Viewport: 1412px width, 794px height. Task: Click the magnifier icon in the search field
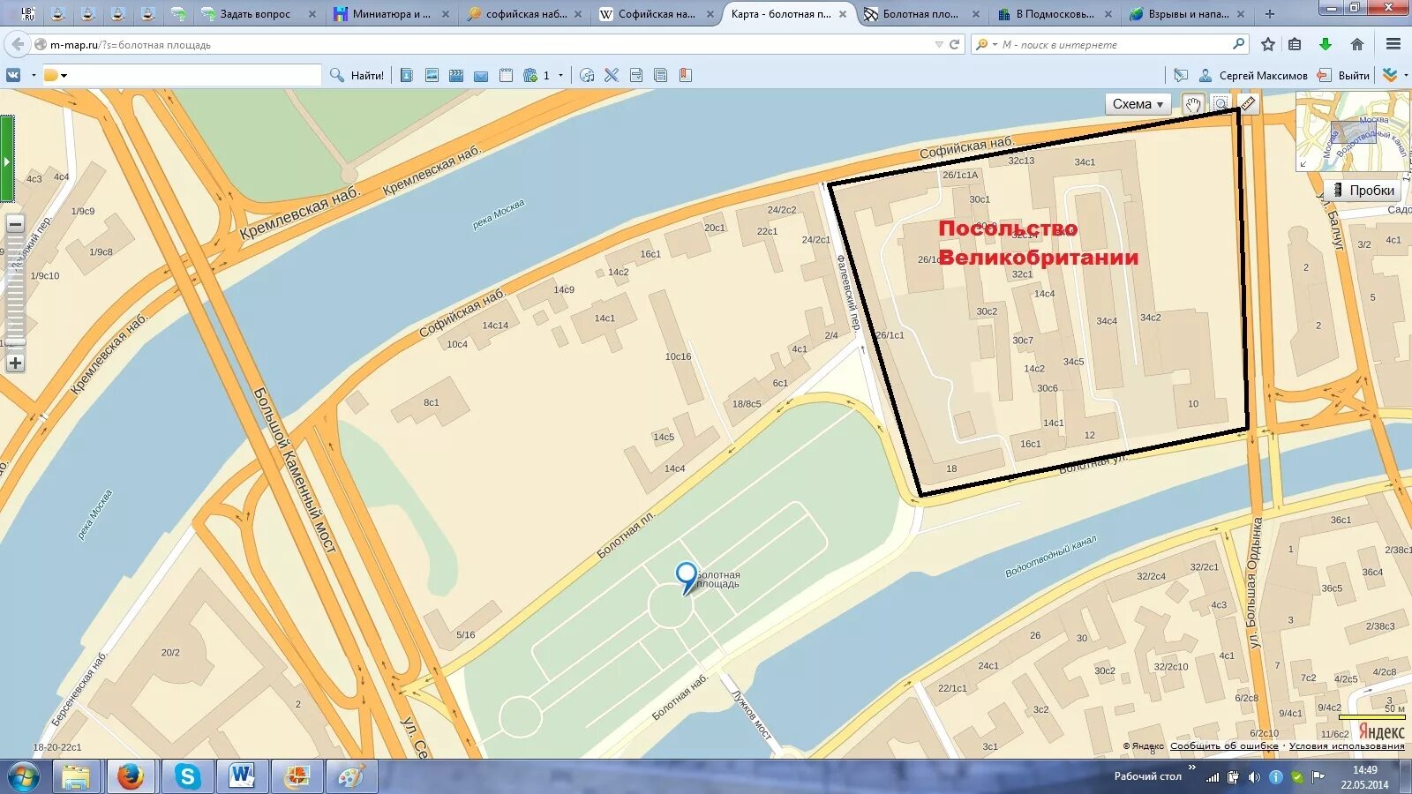[1238, 43]
